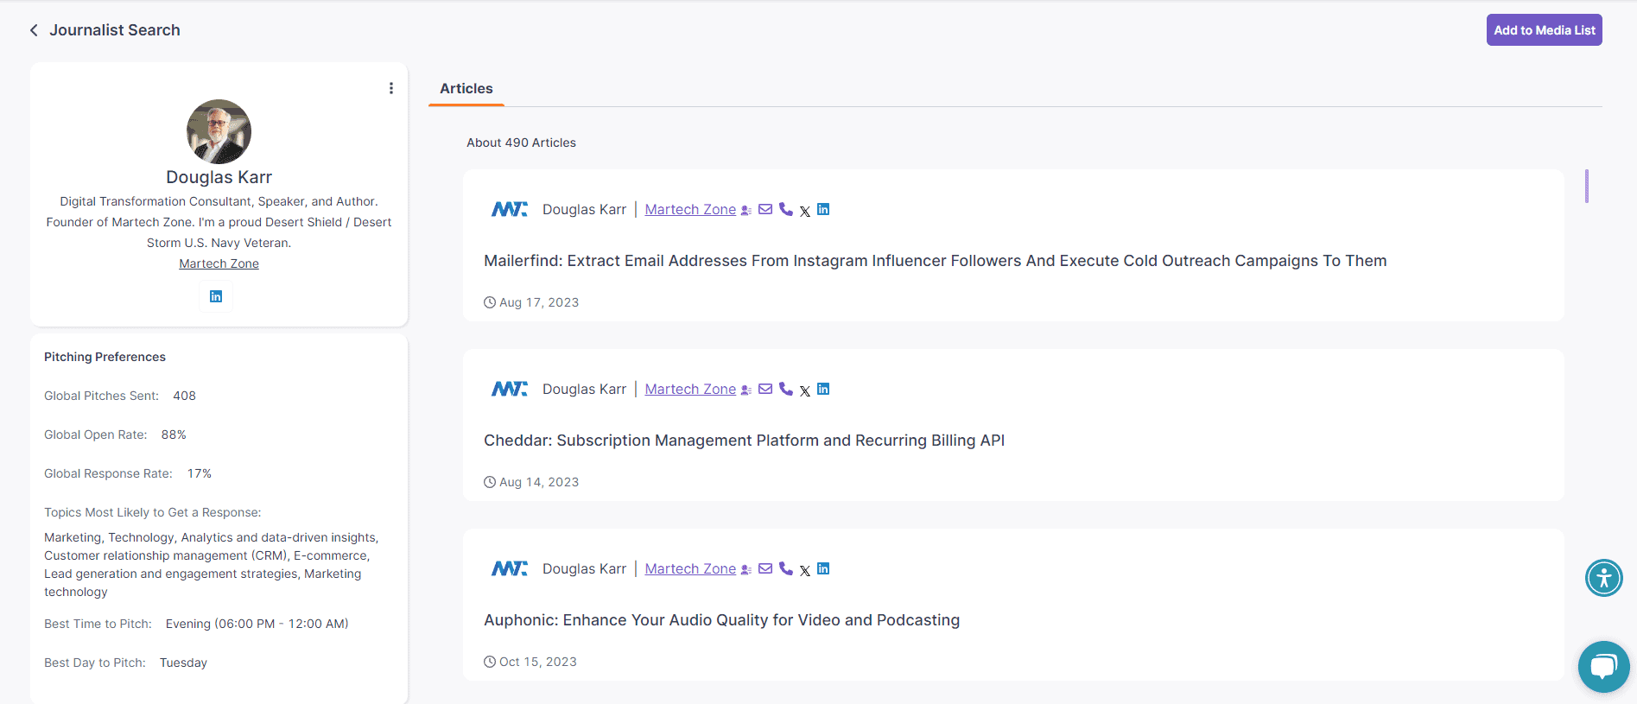This screenshot has width=1637, height=704.
Task: Click the phone icon on Auphonic article
Action: pyautogui.click(x=785, y=568)
